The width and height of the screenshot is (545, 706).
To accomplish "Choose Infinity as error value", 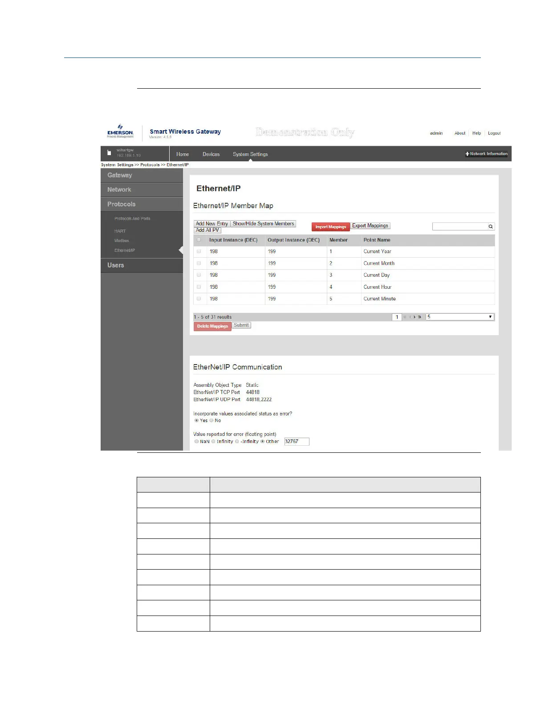I will (213, 441).
